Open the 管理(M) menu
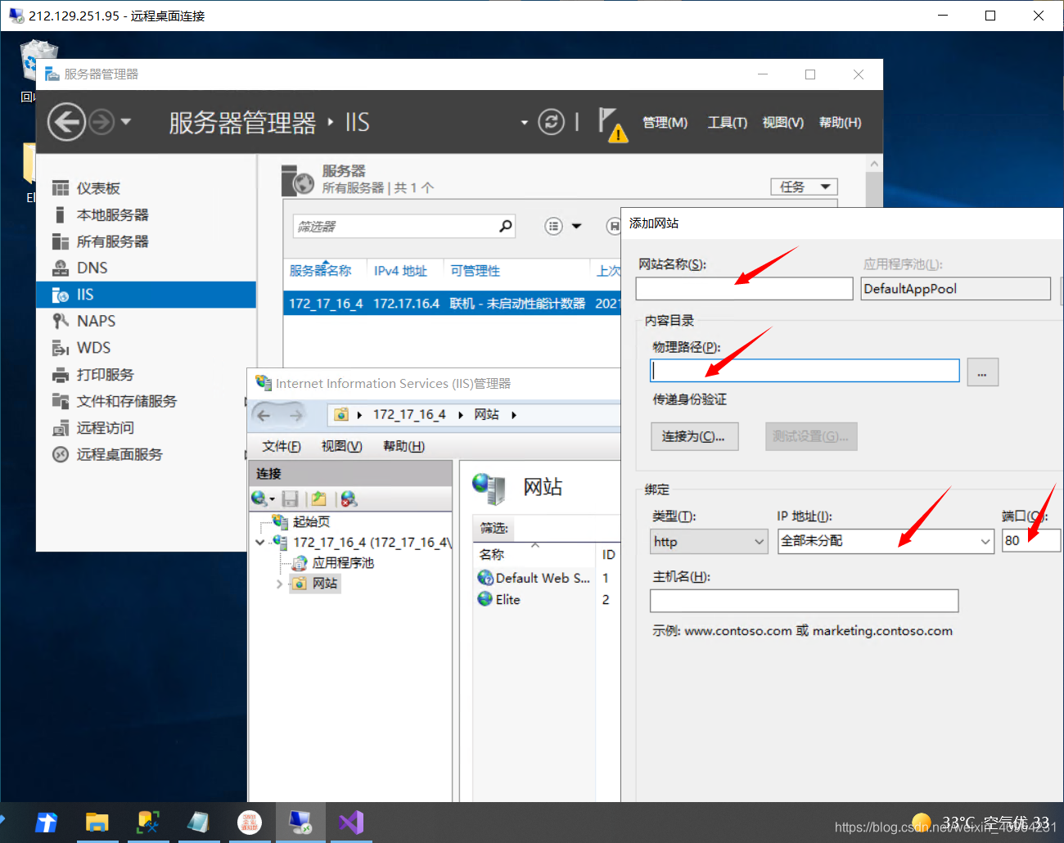 click(665, 122)
